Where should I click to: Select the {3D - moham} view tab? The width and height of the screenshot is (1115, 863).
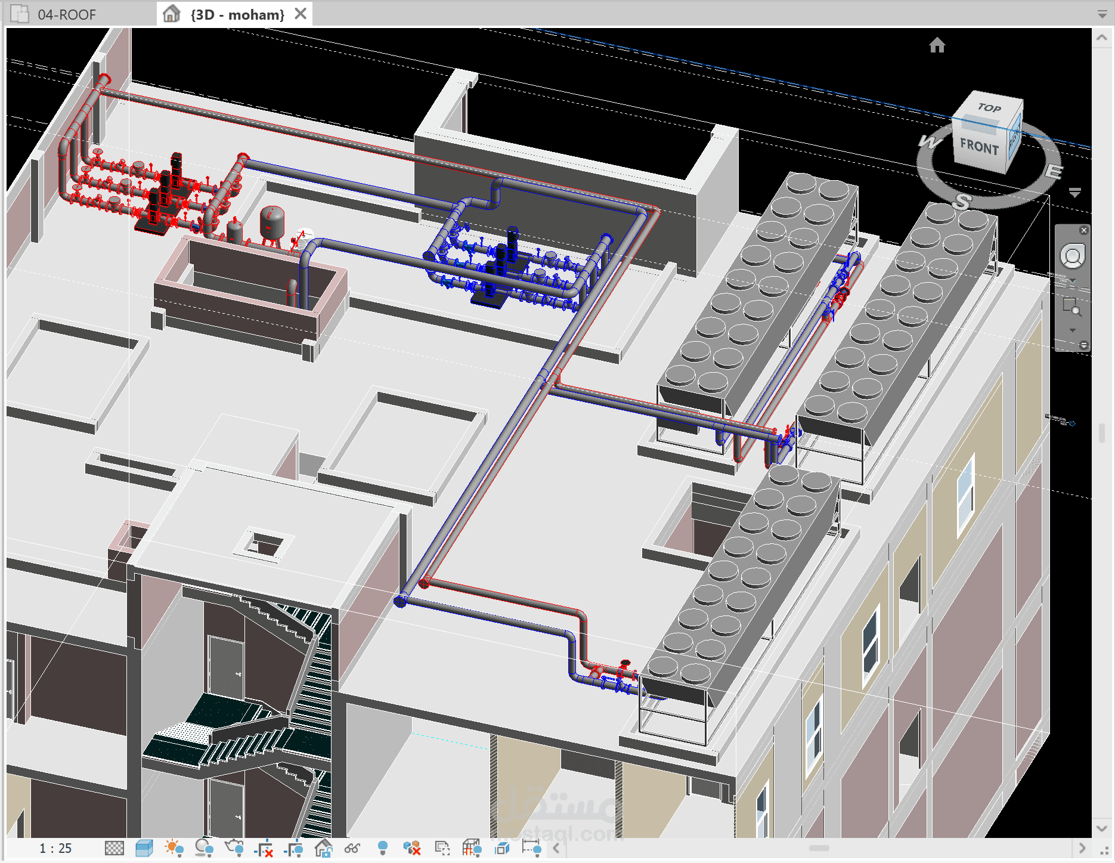237,14
